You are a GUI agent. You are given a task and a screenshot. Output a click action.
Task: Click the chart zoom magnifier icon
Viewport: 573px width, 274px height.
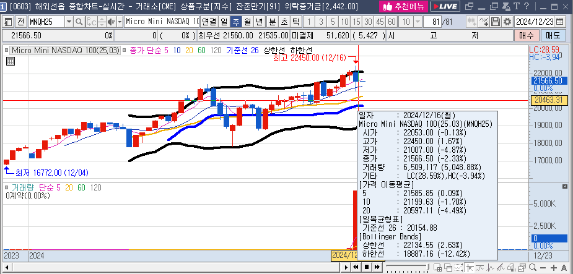pyautogui.click(x=533, y=267)
